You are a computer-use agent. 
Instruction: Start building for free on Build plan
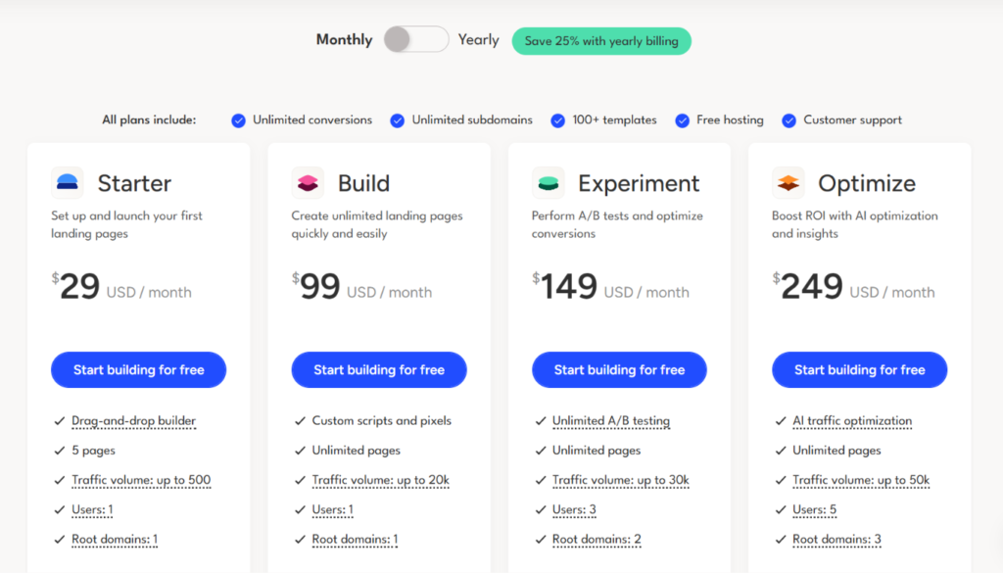(379, 369)
